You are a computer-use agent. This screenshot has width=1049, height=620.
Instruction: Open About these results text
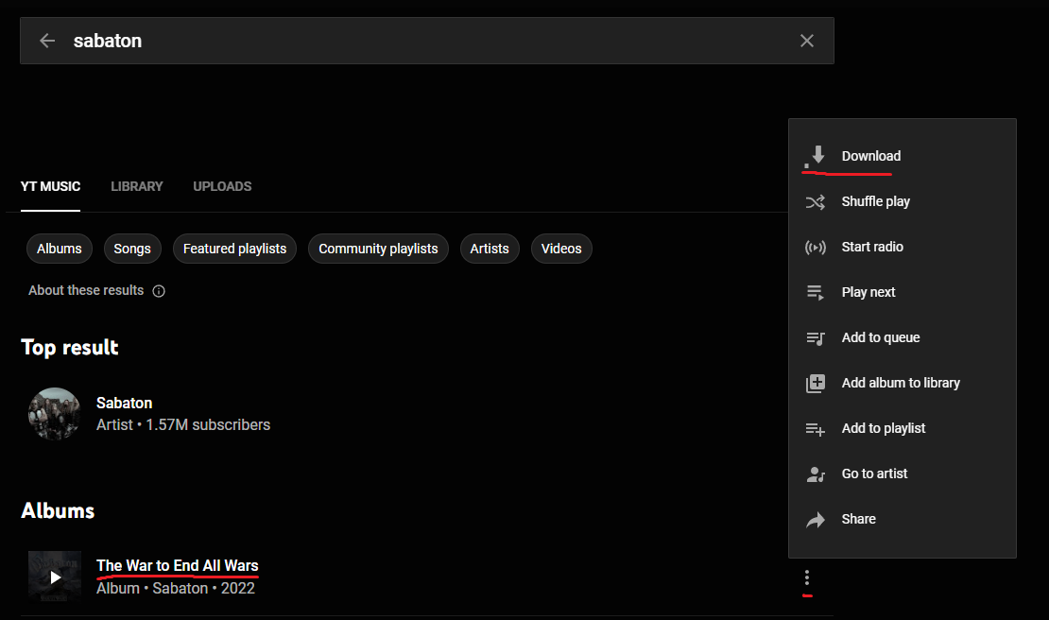pos(86,290)
